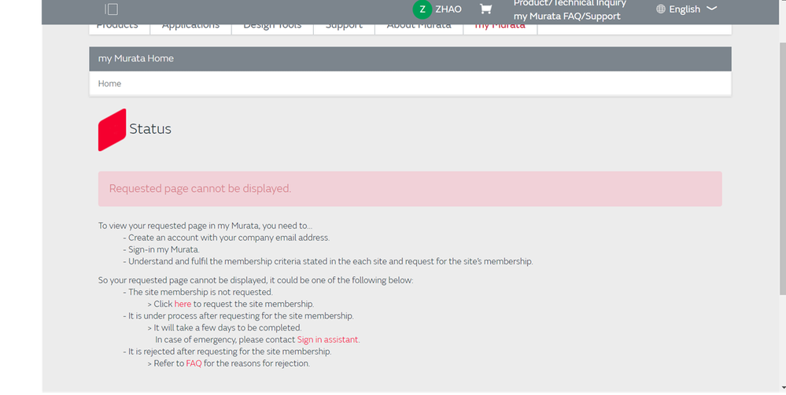The width and height of the screenshot is (786, 395).
Task: Open my Murata FAQ/Support link
Action: pyautogui.click(x=566, y=16)
